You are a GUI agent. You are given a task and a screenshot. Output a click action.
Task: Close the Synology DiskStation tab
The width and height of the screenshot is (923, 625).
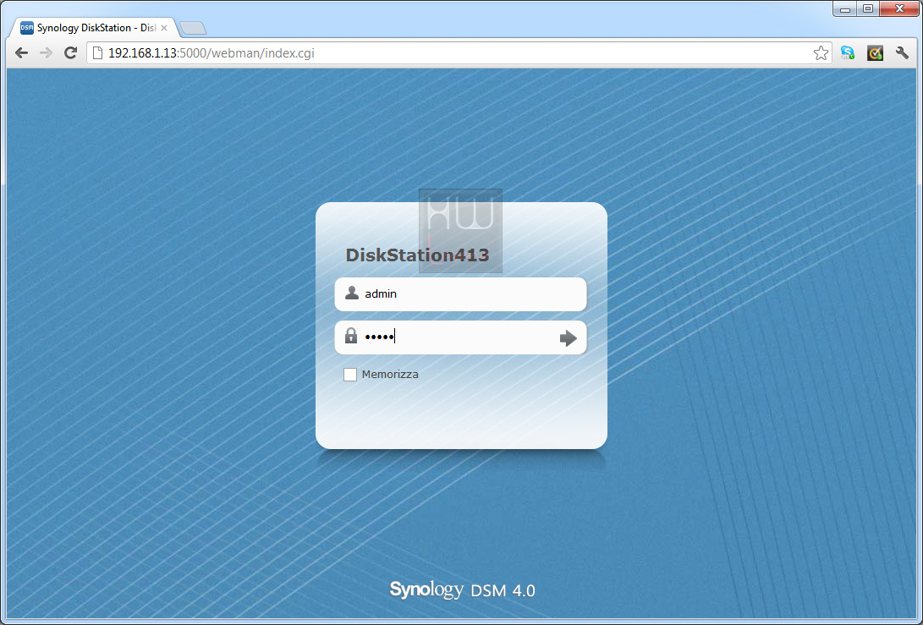pos(164,28)
